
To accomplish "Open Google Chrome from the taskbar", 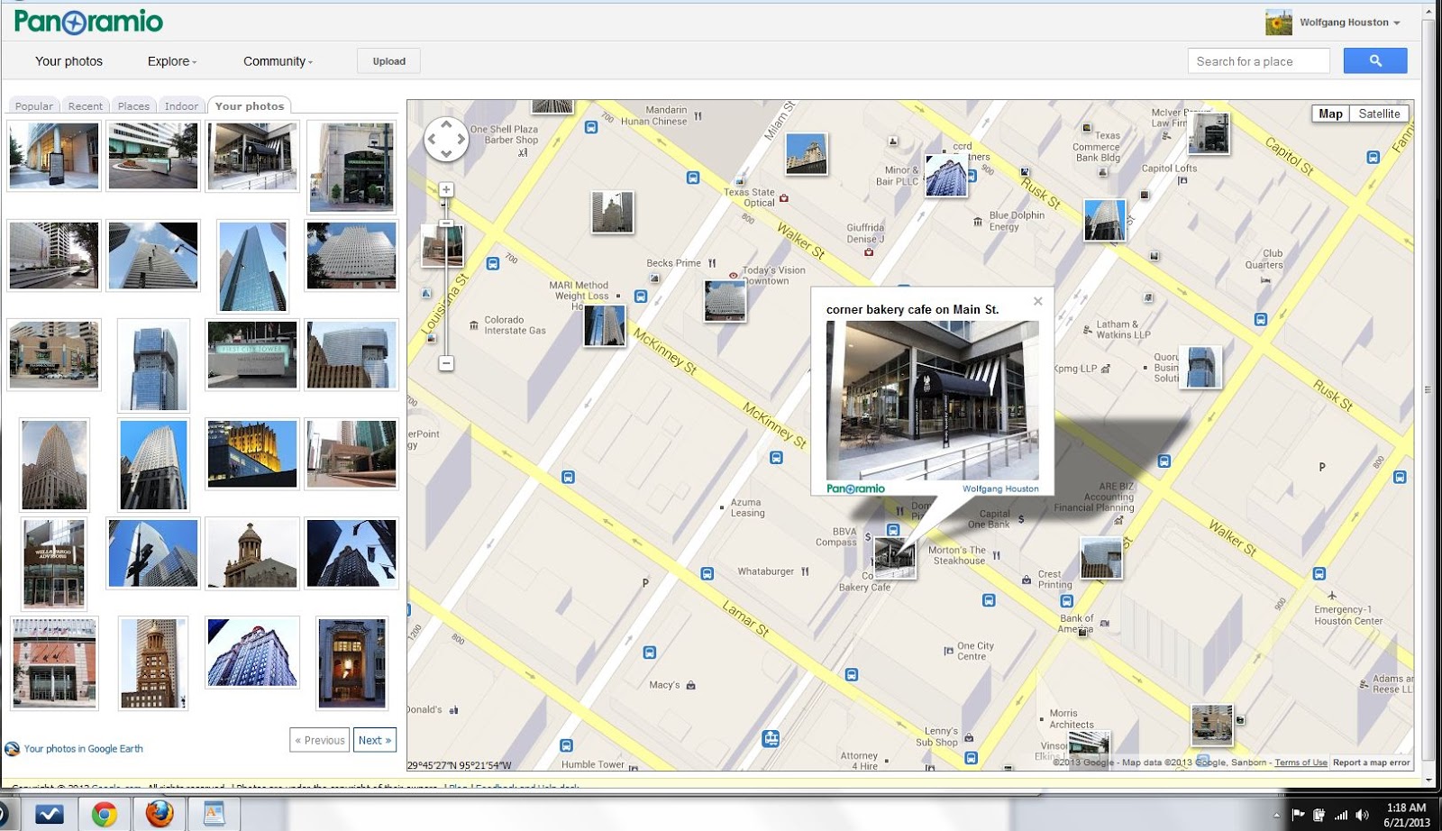I will tap(105, 814).
